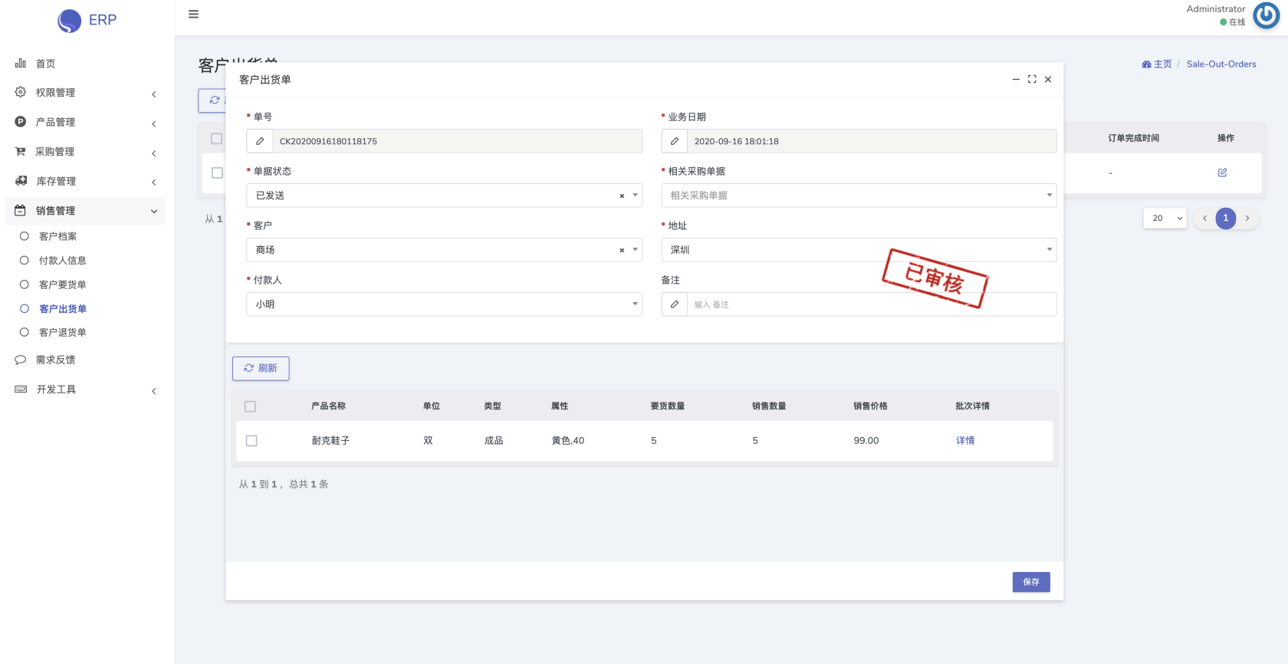Check the background orders table row checkbox

217,173
